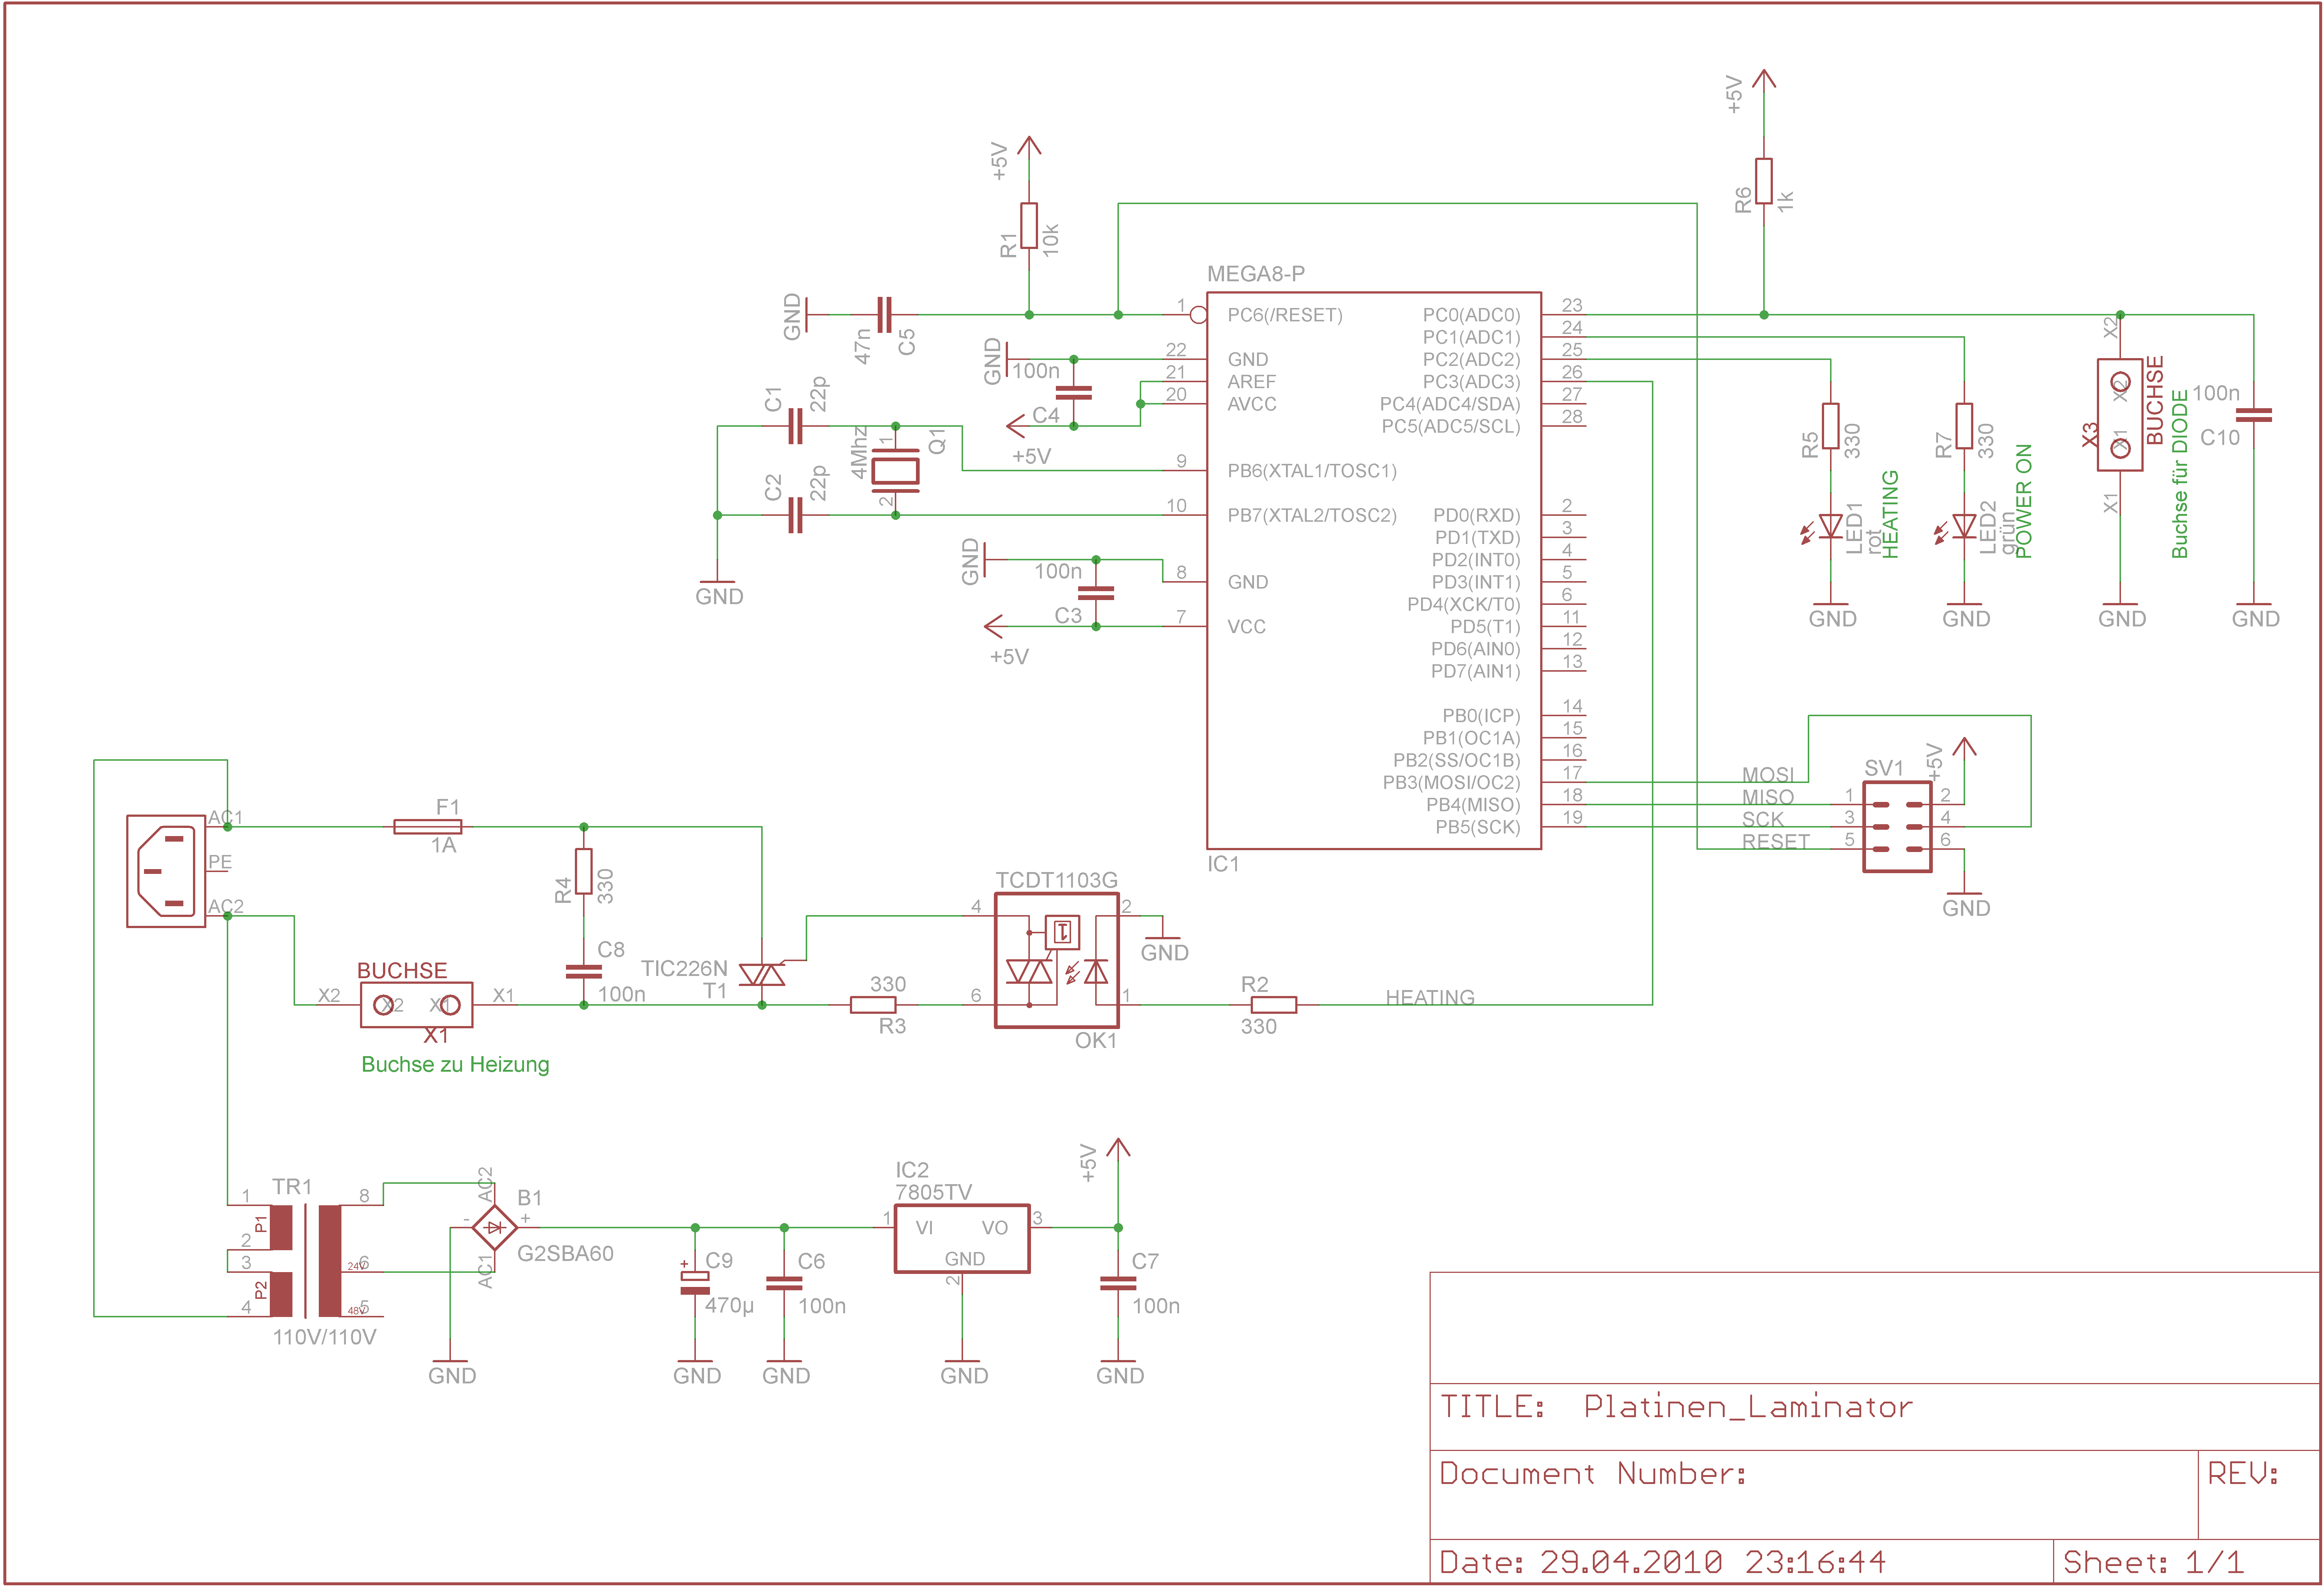The width and height of the screenshot is (2324, 1589).
Task: Select the RESET net label near SV1
Action: point(1776,842)
